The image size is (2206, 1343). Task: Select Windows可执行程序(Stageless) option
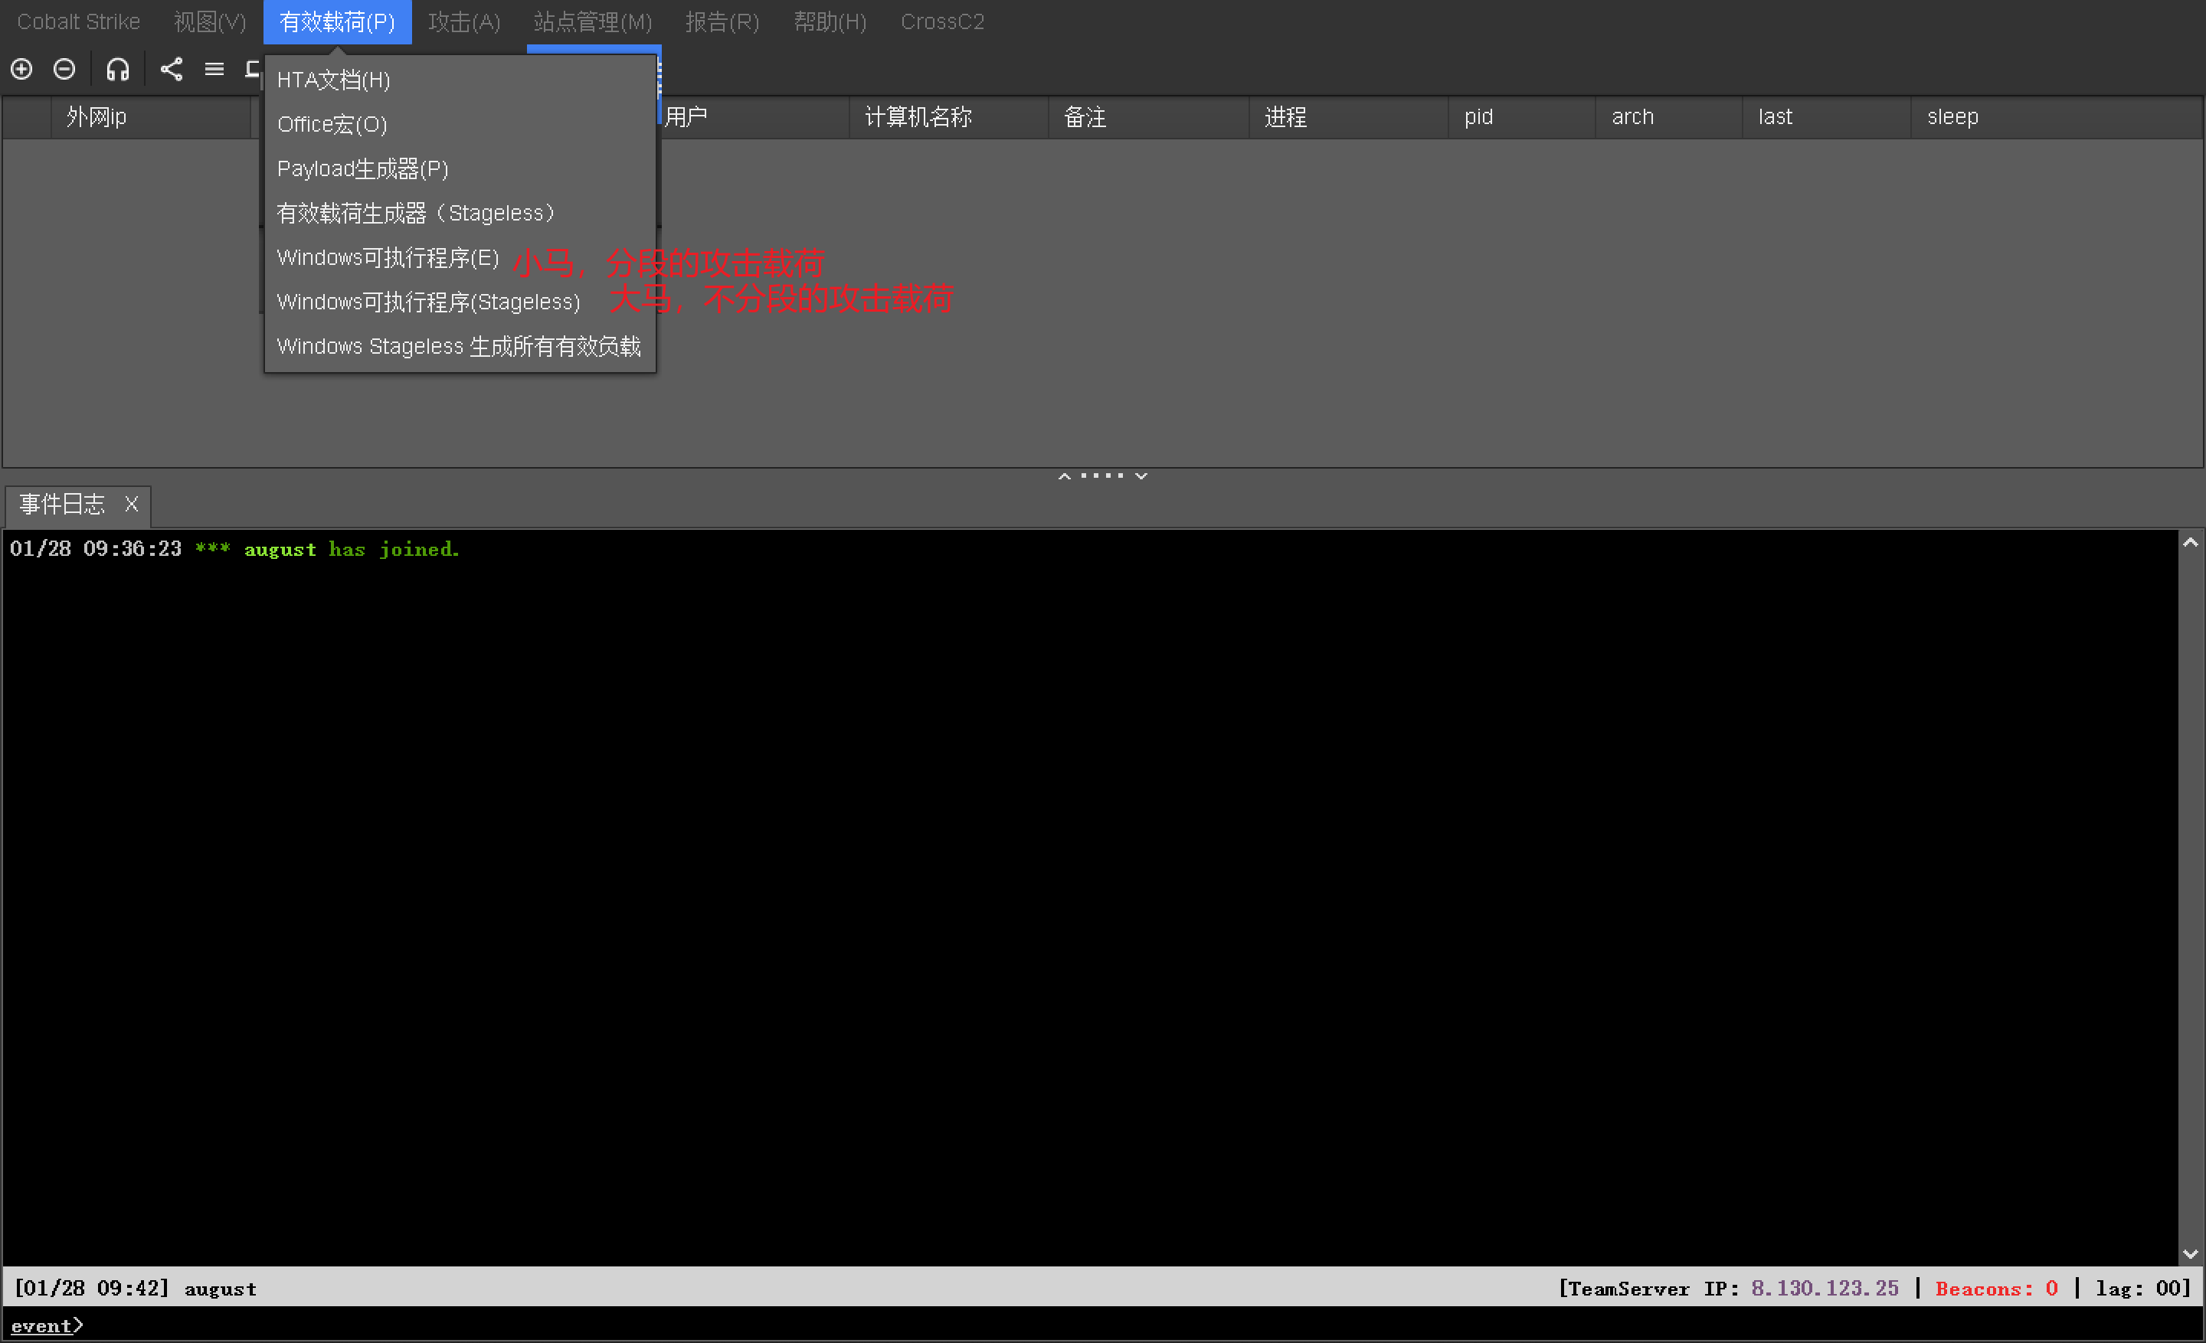coord(429,302)
